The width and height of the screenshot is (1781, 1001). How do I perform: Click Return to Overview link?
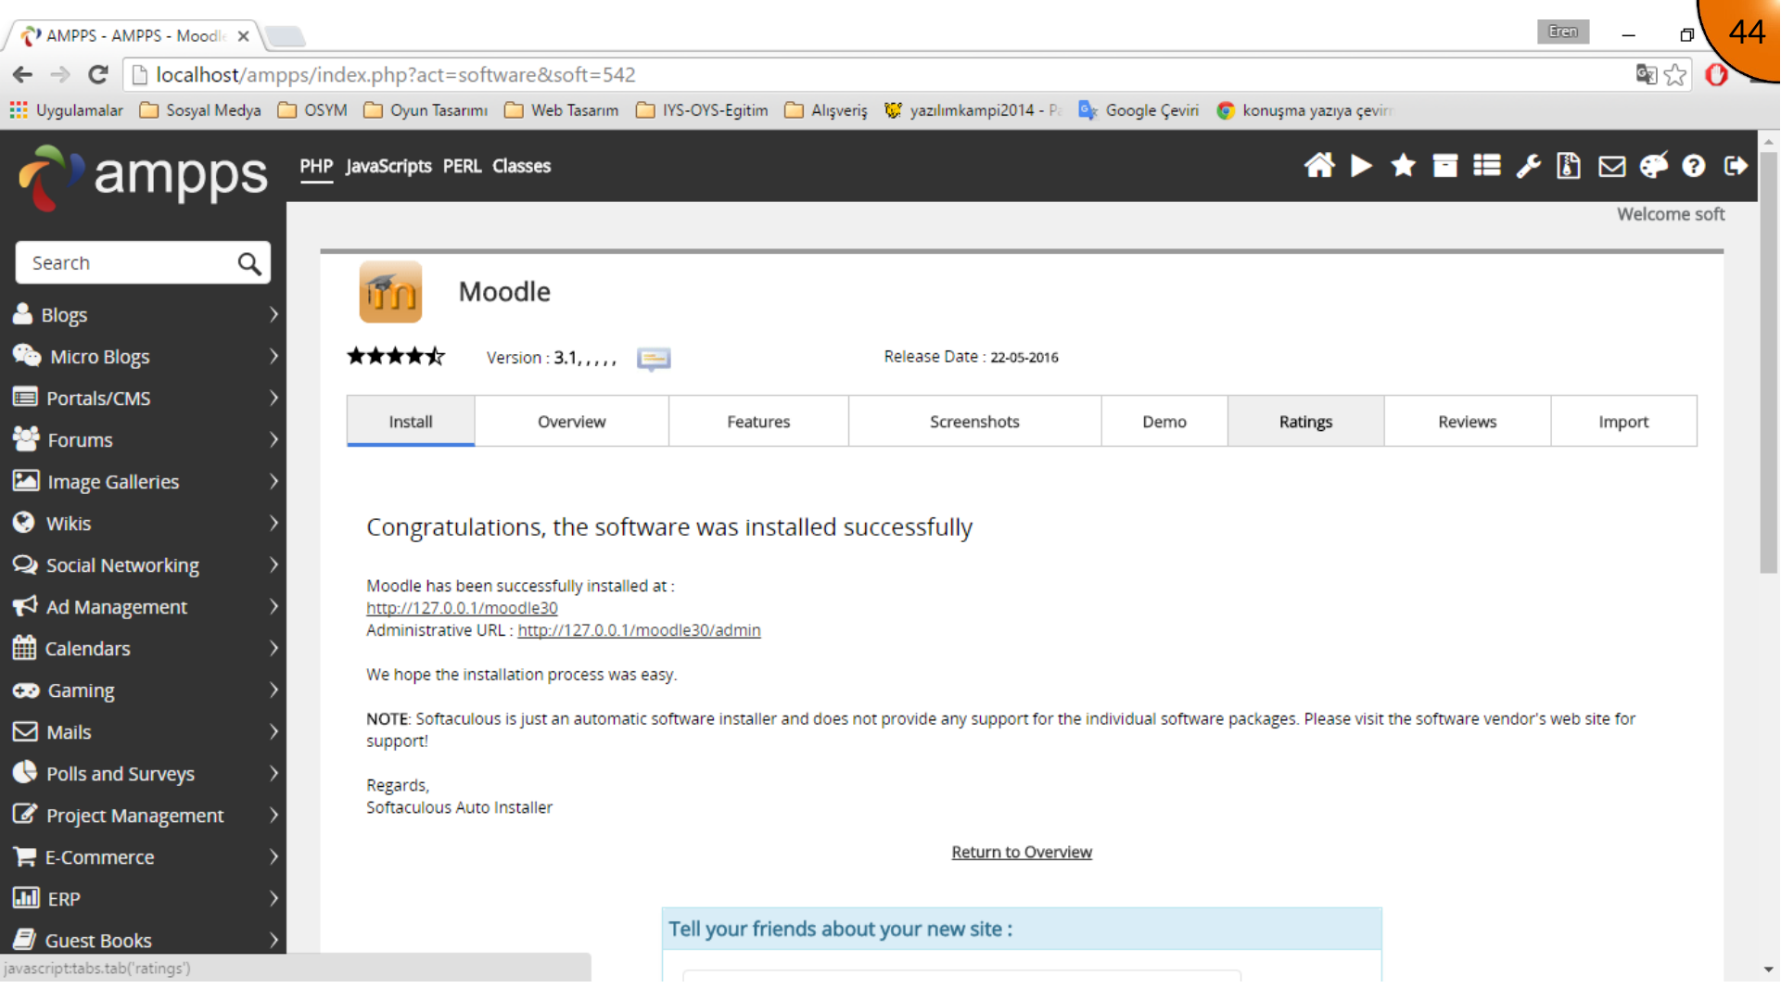[x=1022, y=852]
